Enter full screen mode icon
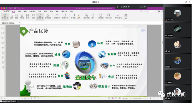The height and width of the screenshot is (103, 192). [x=158, y=98]
